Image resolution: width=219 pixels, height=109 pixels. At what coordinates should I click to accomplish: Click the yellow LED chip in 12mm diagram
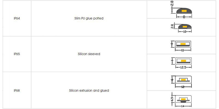pos(183,80)
